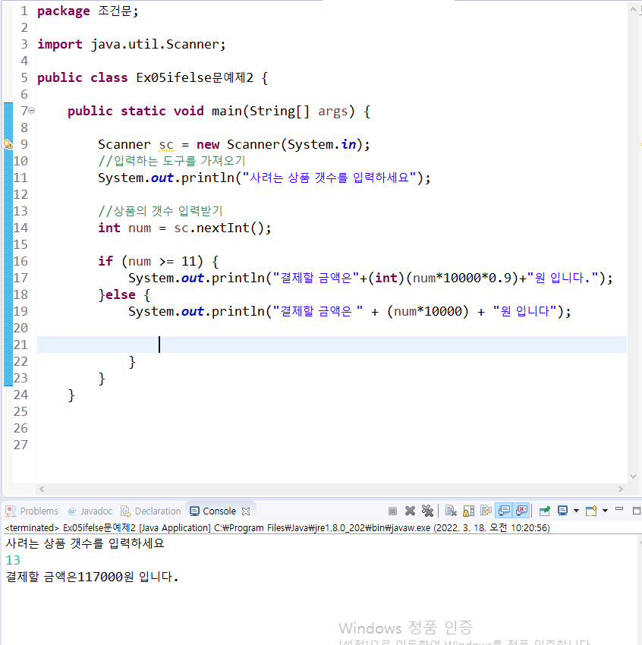This screenshot has height=645, width=642.
Task: Close the Console tab with its X
Action: [x=246, y=511]
